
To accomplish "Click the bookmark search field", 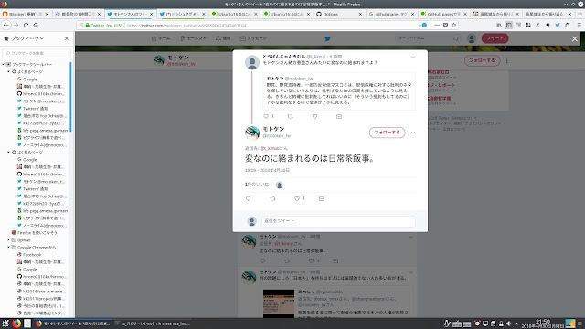I will click(37, 53).
